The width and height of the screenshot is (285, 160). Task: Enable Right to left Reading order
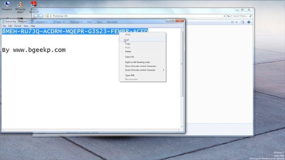[x=142, y=62]
